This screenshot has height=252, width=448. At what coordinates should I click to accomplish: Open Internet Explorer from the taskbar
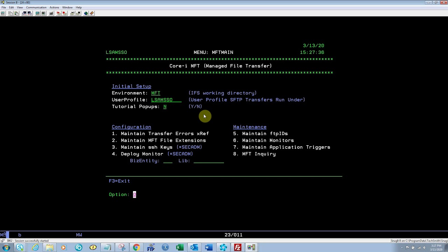coord(35,248)
